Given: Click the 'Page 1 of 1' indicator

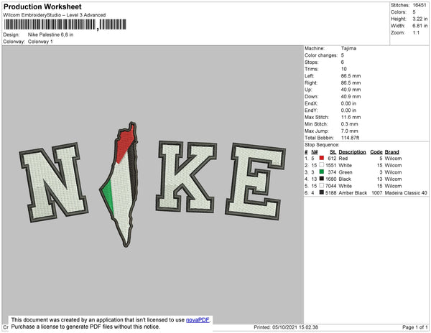Looking at the screenshot, I should [x=415, y=327].
